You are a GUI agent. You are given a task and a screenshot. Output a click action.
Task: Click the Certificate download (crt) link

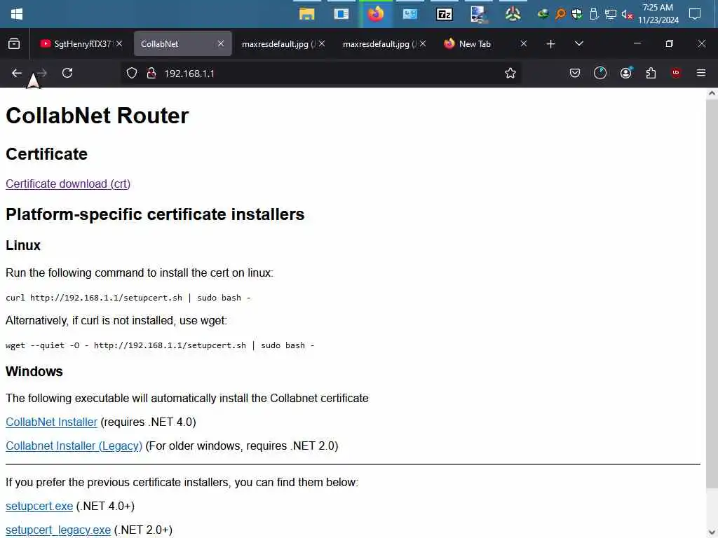tap(68, 184)
